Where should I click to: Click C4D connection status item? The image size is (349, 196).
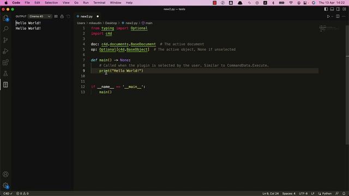click(x=8, y=194)
